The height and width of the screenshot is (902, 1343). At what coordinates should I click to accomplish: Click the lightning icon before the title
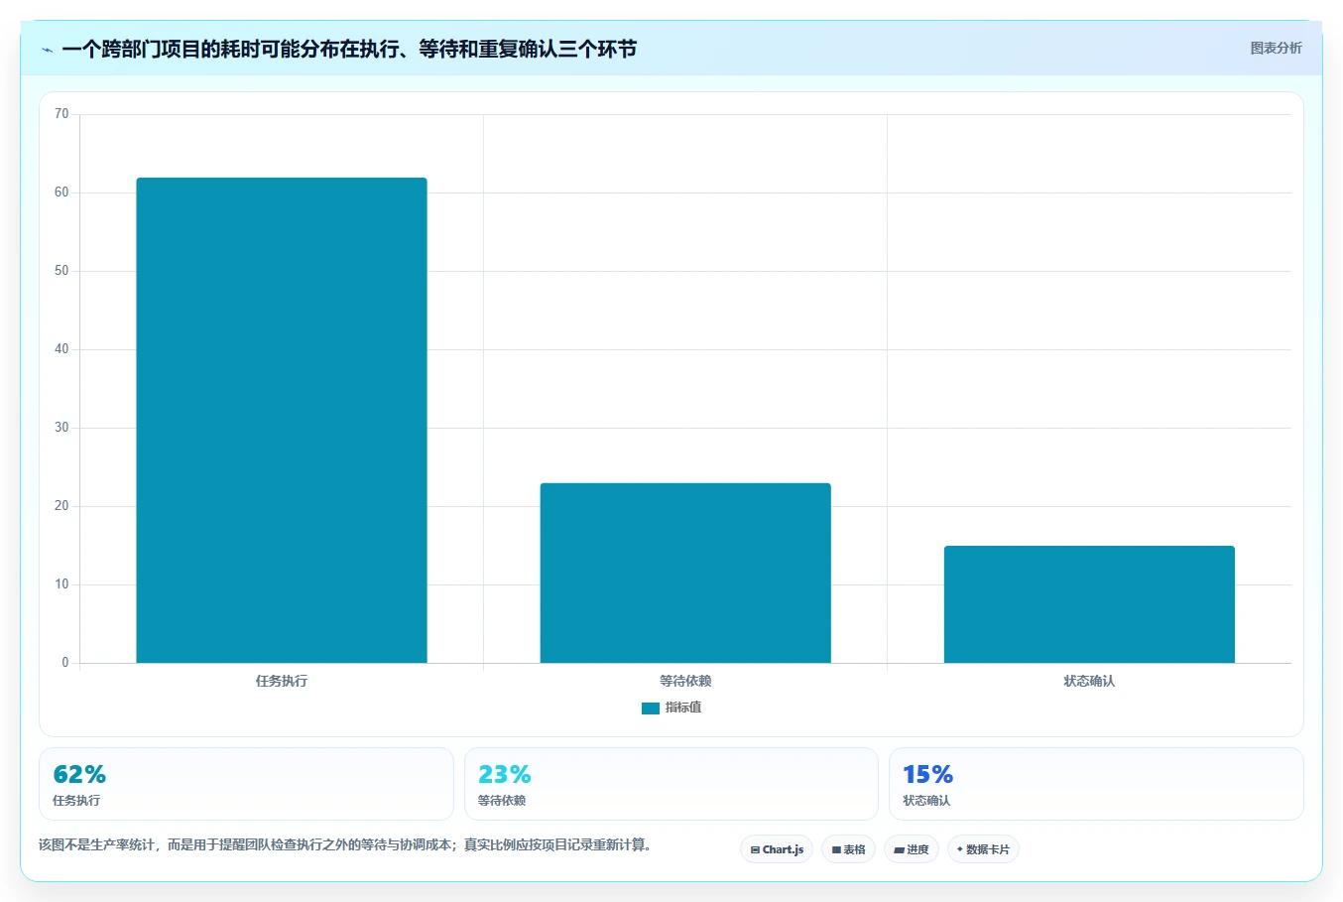click(x=47, y=50)
